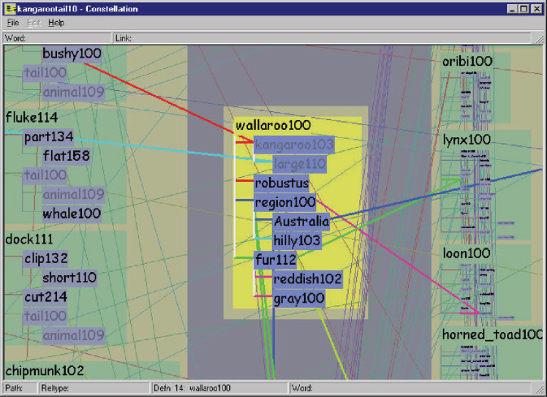Screen dimensions: 547x397
Task: Select the bushy100 label
Action: click(72, 54)
